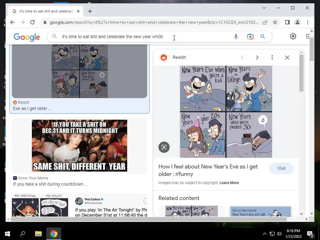This screenshot has width=320, height=240.
Task: Click the horizontal scrollbar at bottom
Action: 149,219
